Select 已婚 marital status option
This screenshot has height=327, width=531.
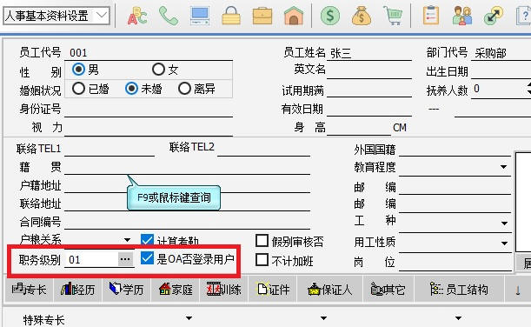point(78,89)
